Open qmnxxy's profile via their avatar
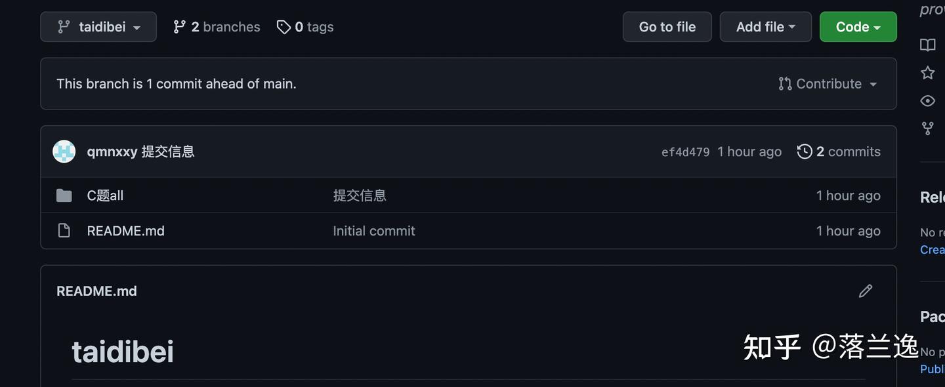Screen dimensions: 945x387 point(64,151)
